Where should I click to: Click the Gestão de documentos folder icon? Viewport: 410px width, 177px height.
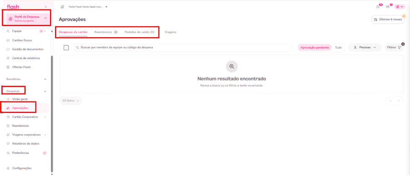click(8, 49)
